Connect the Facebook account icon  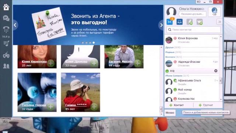click(190, 22)
